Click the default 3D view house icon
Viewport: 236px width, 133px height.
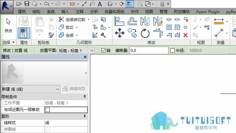110,4
